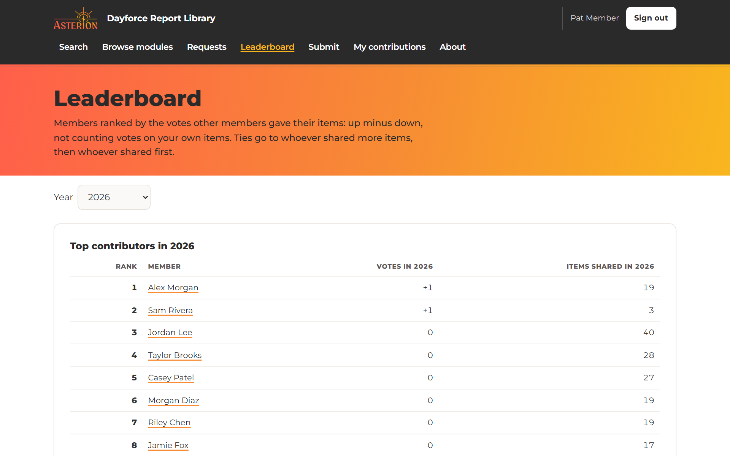Expand the Year dropdown showing 2026
730x456 pixels.
[114, 197]
